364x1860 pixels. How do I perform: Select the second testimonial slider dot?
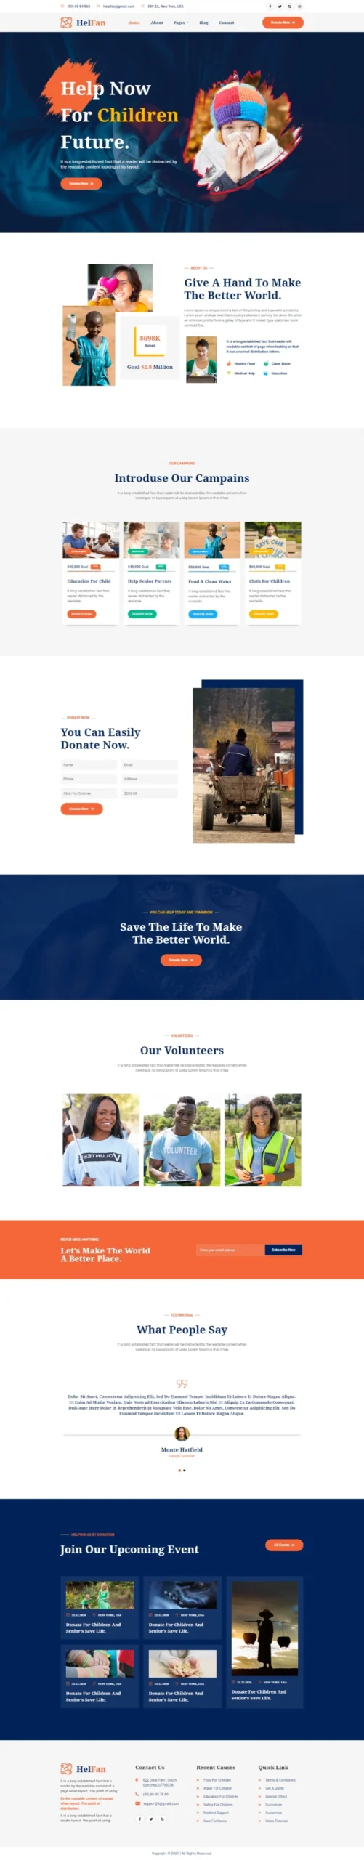[185, 1470]
